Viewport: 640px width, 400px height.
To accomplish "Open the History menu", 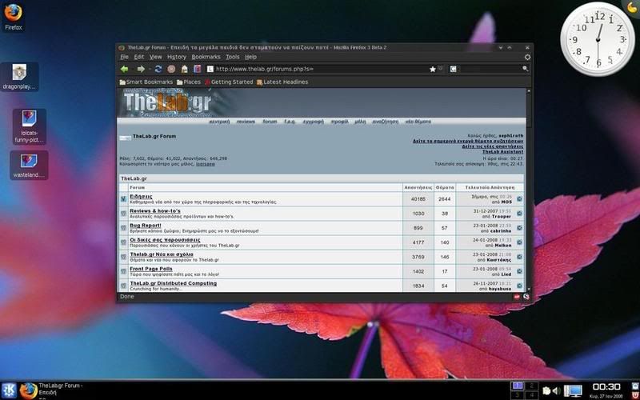I will click(x=177, y=57).
